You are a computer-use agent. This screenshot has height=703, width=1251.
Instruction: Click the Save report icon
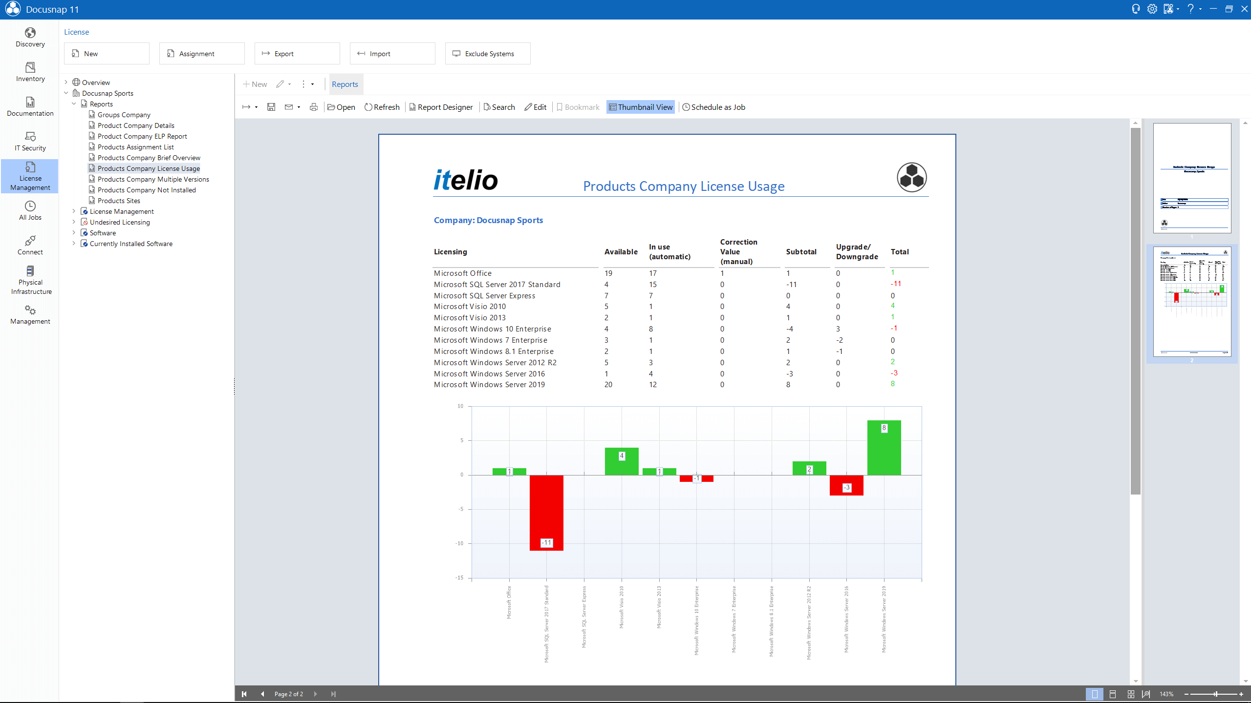pos(271,107)
